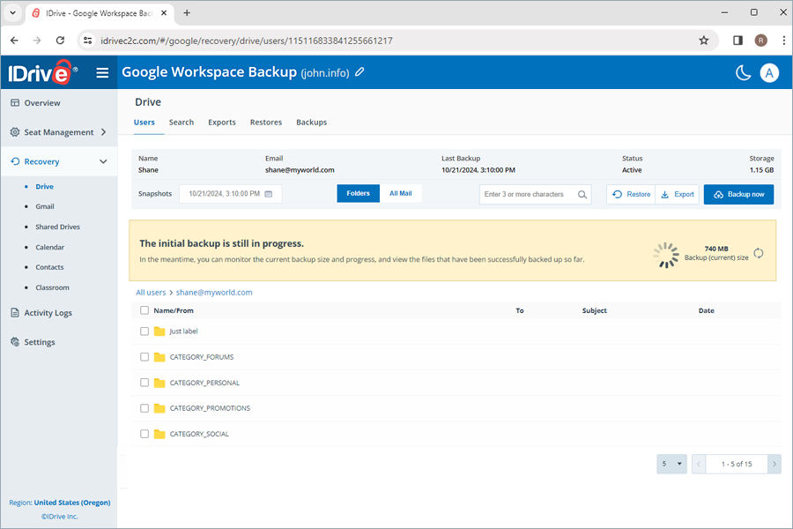Image resolution: width=793 pixels, height=529 pixels.
Task: Switch to the Search tab
Action: coord(182,122)
